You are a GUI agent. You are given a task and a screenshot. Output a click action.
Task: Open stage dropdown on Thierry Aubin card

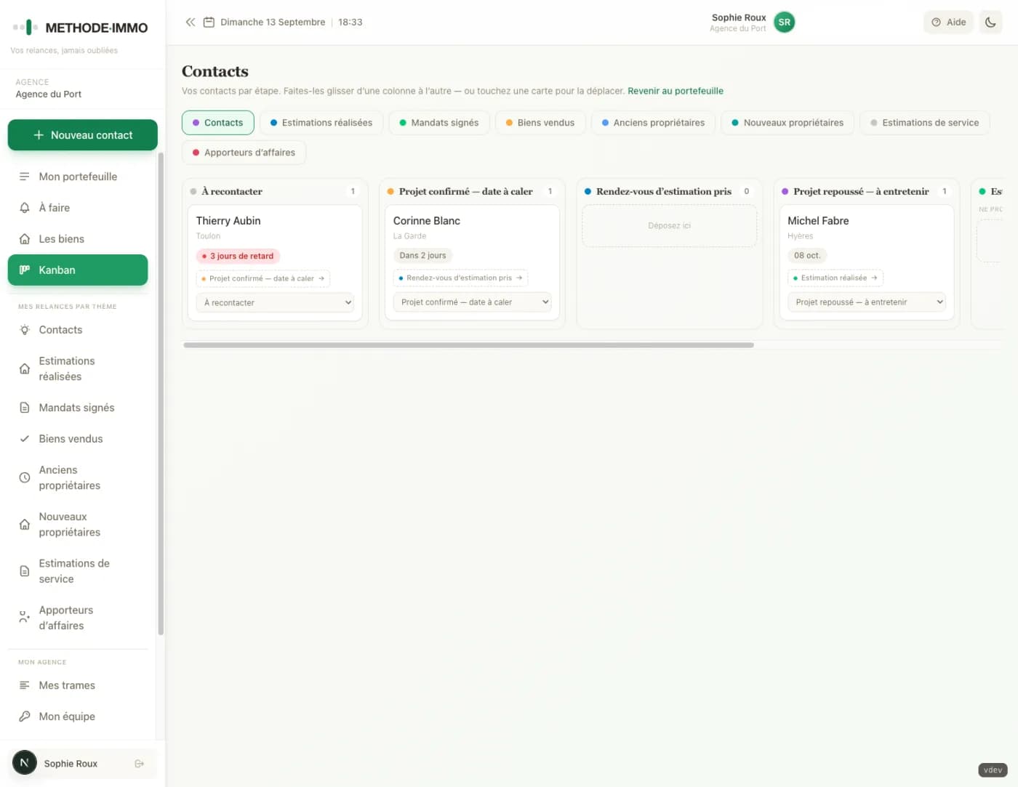[275, 303]
